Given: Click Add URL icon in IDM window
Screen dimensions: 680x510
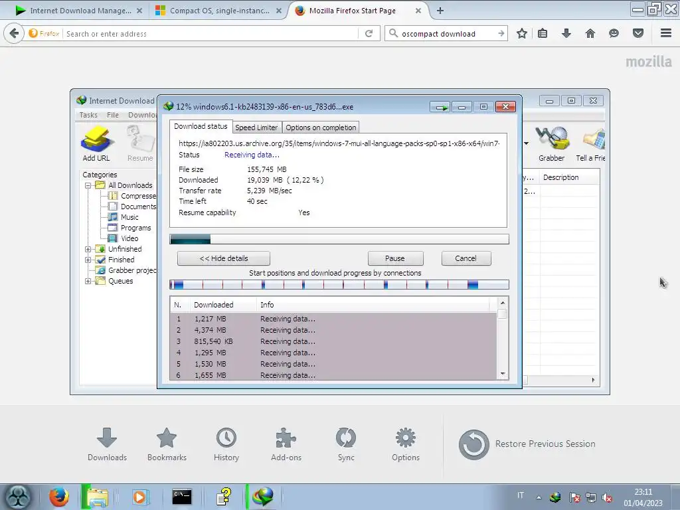Looking at the screenshot, I should point(96,143).
